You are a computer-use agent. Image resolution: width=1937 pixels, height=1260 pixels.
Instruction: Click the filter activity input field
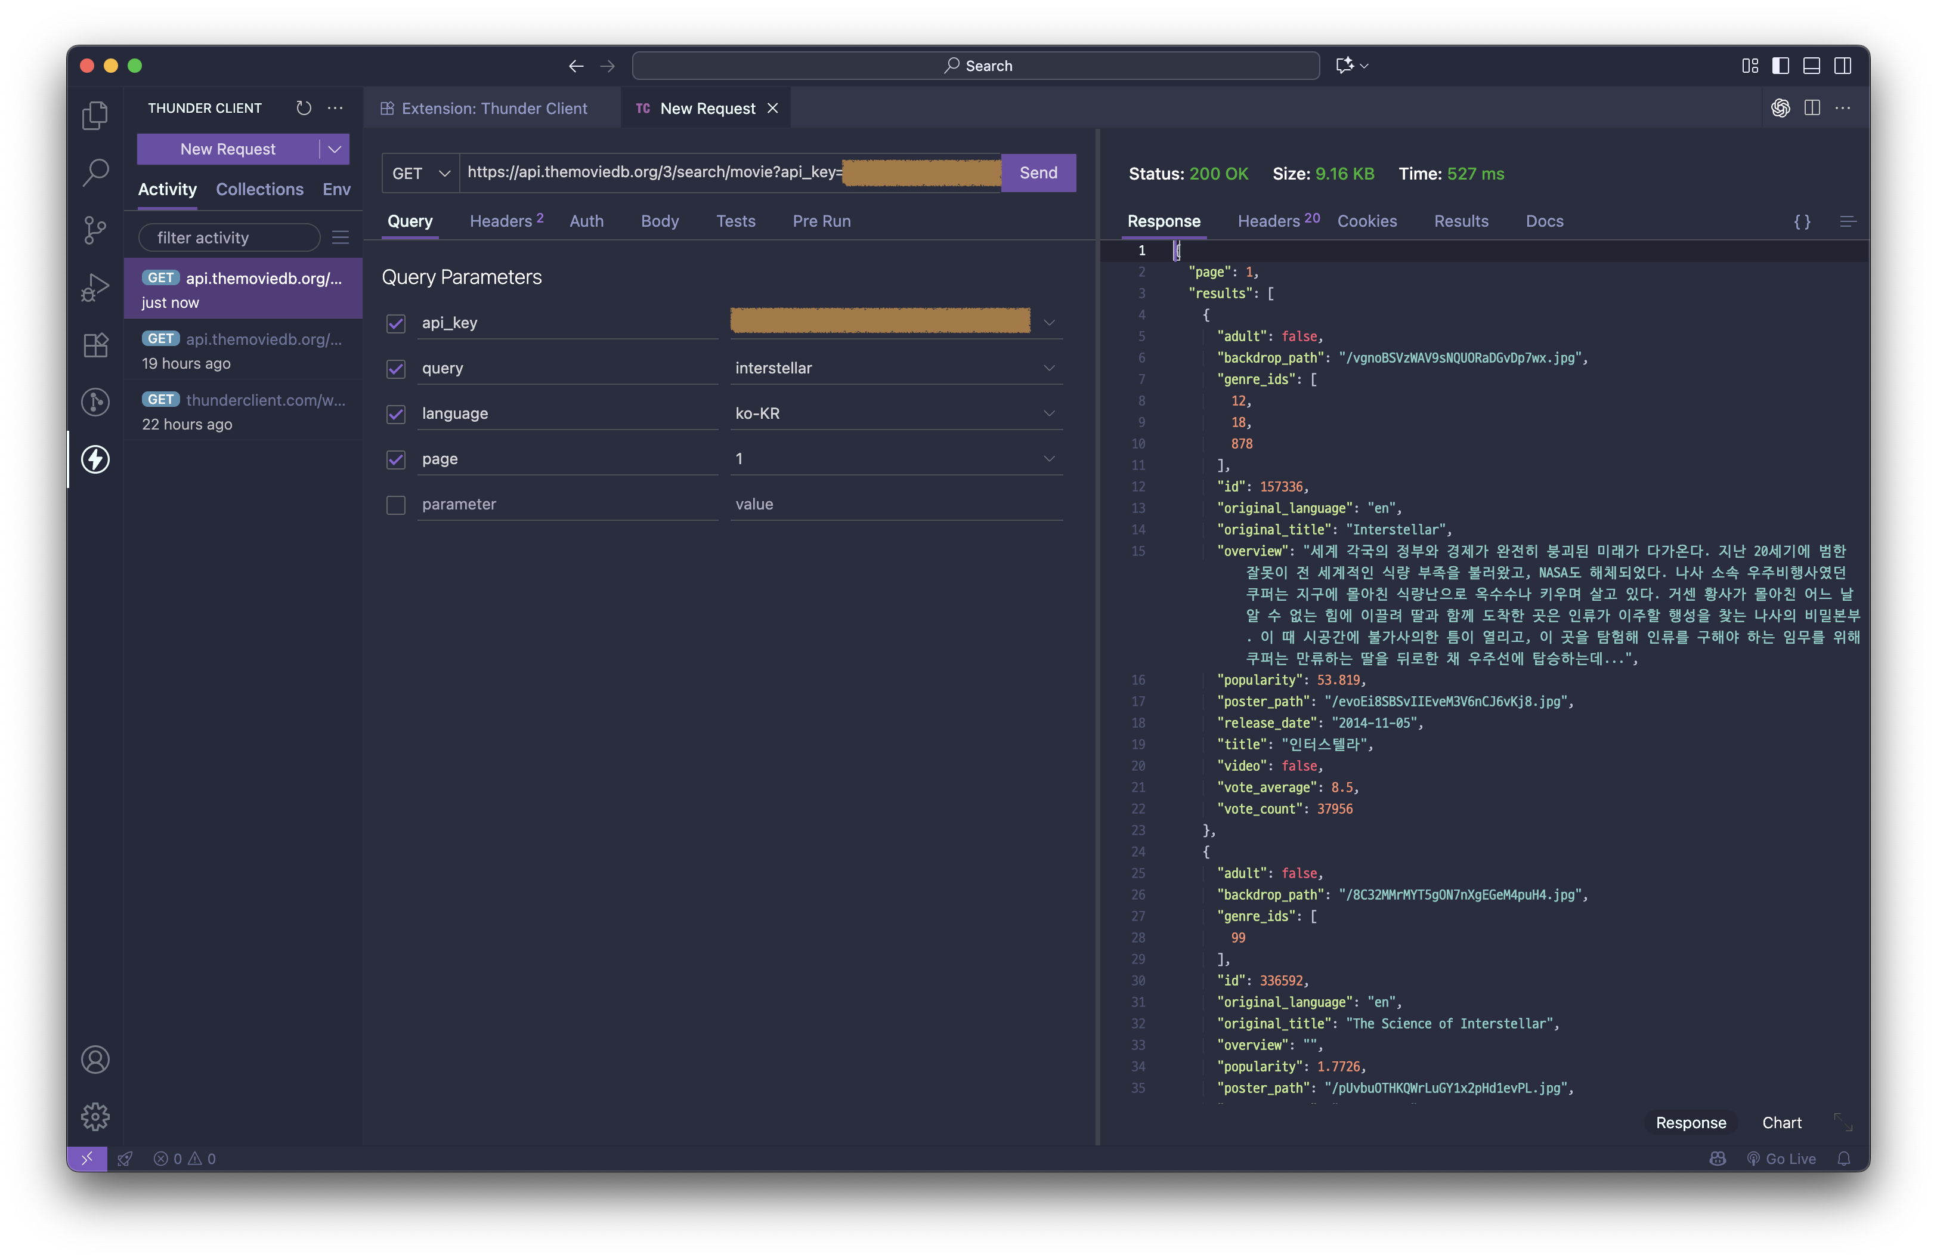[228, 237]
